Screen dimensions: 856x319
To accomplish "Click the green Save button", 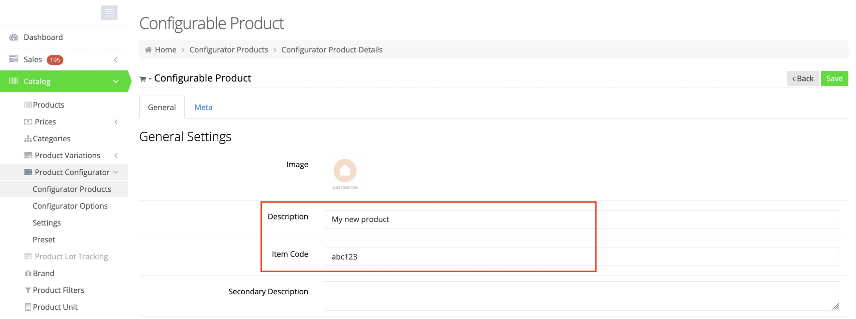I will point(834,78).
